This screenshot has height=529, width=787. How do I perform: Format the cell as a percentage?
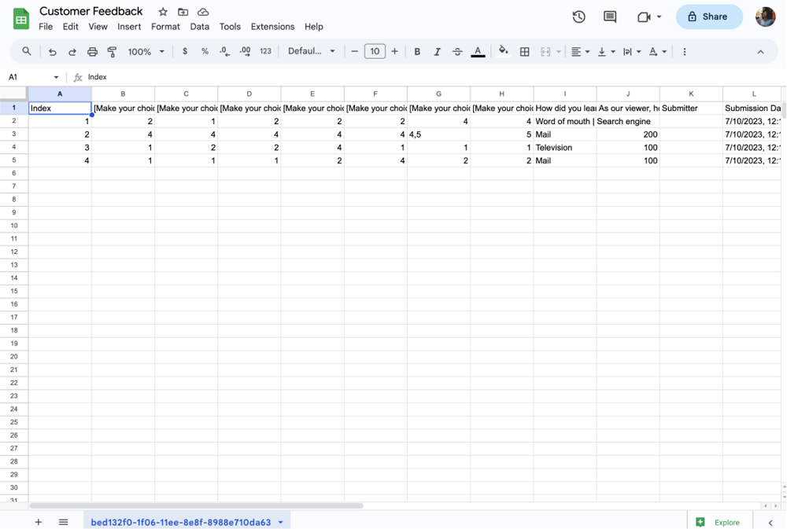[x=204, y=51]
